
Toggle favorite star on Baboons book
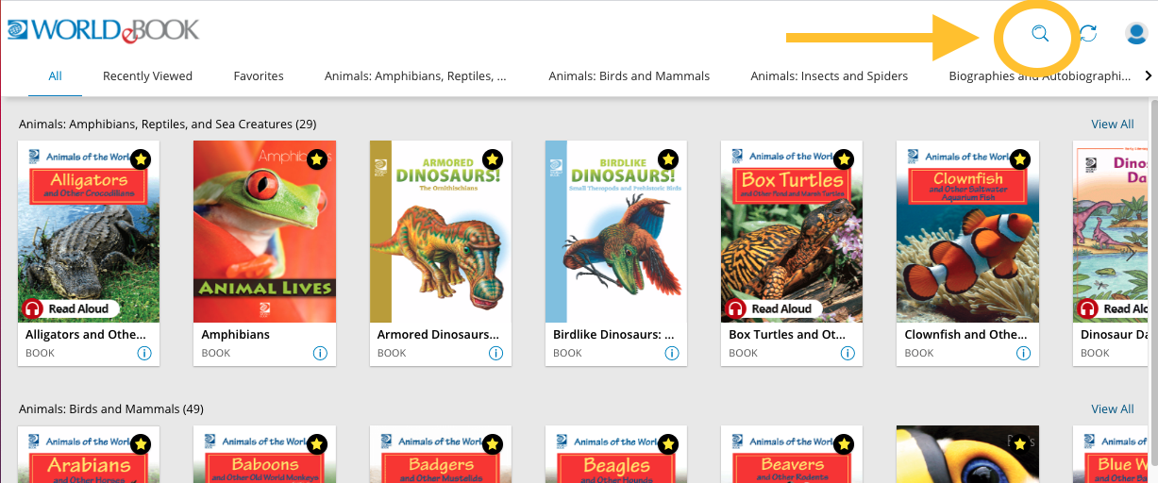pos(316,444)
